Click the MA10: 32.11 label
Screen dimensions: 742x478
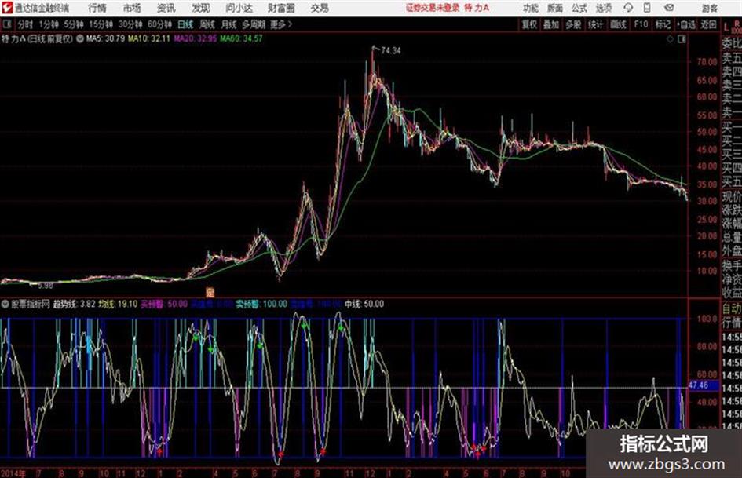[148, 38]
